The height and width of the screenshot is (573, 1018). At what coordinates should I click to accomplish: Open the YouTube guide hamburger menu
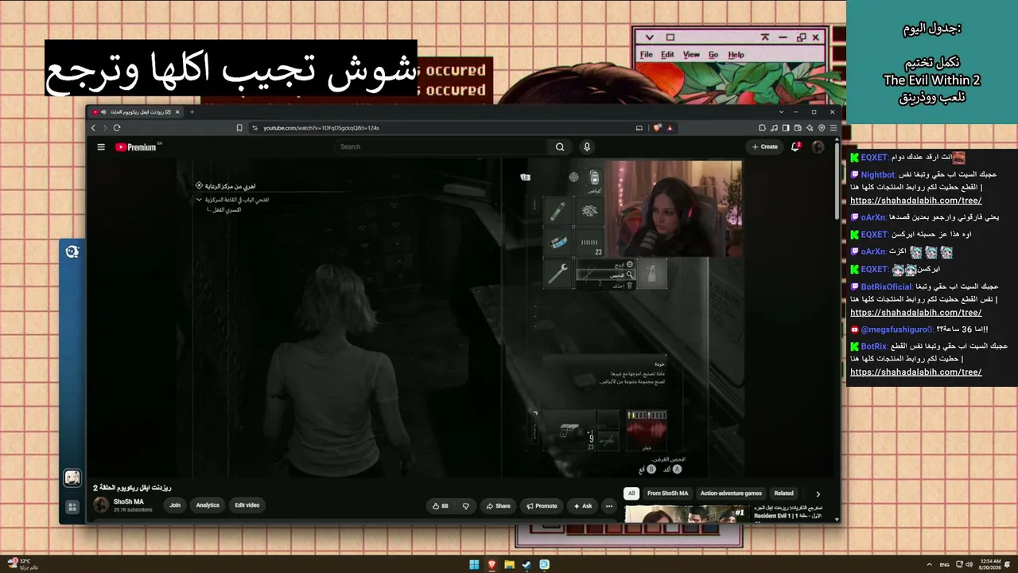point(101,146)
